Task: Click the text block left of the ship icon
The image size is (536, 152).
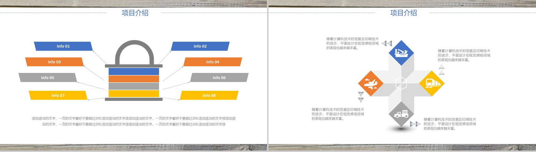Action: pos(352,43)
